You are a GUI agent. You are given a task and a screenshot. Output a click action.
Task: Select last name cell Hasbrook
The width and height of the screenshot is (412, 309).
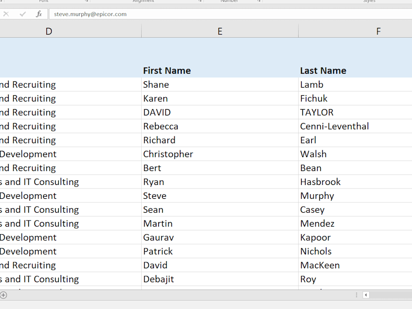tap(355, 182)
